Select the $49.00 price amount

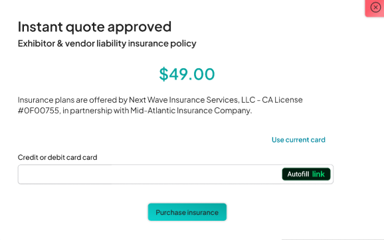point(187,74)
